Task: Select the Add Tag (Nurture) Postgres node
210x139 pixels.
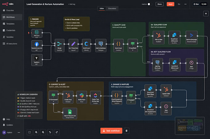Action: click(157, 65)
